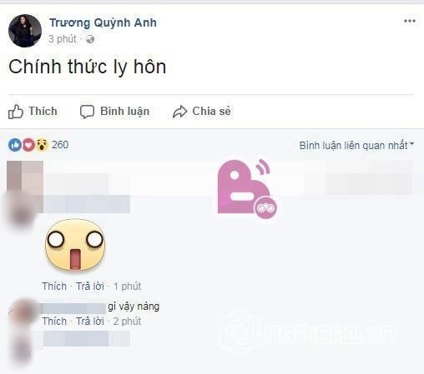Open the three-dots post options menu

pyautogui.click(x=410, y=21)
